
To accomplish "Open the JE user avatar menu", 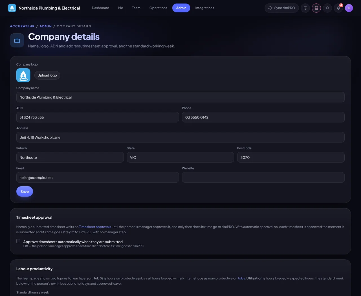I will pos(349,8).
